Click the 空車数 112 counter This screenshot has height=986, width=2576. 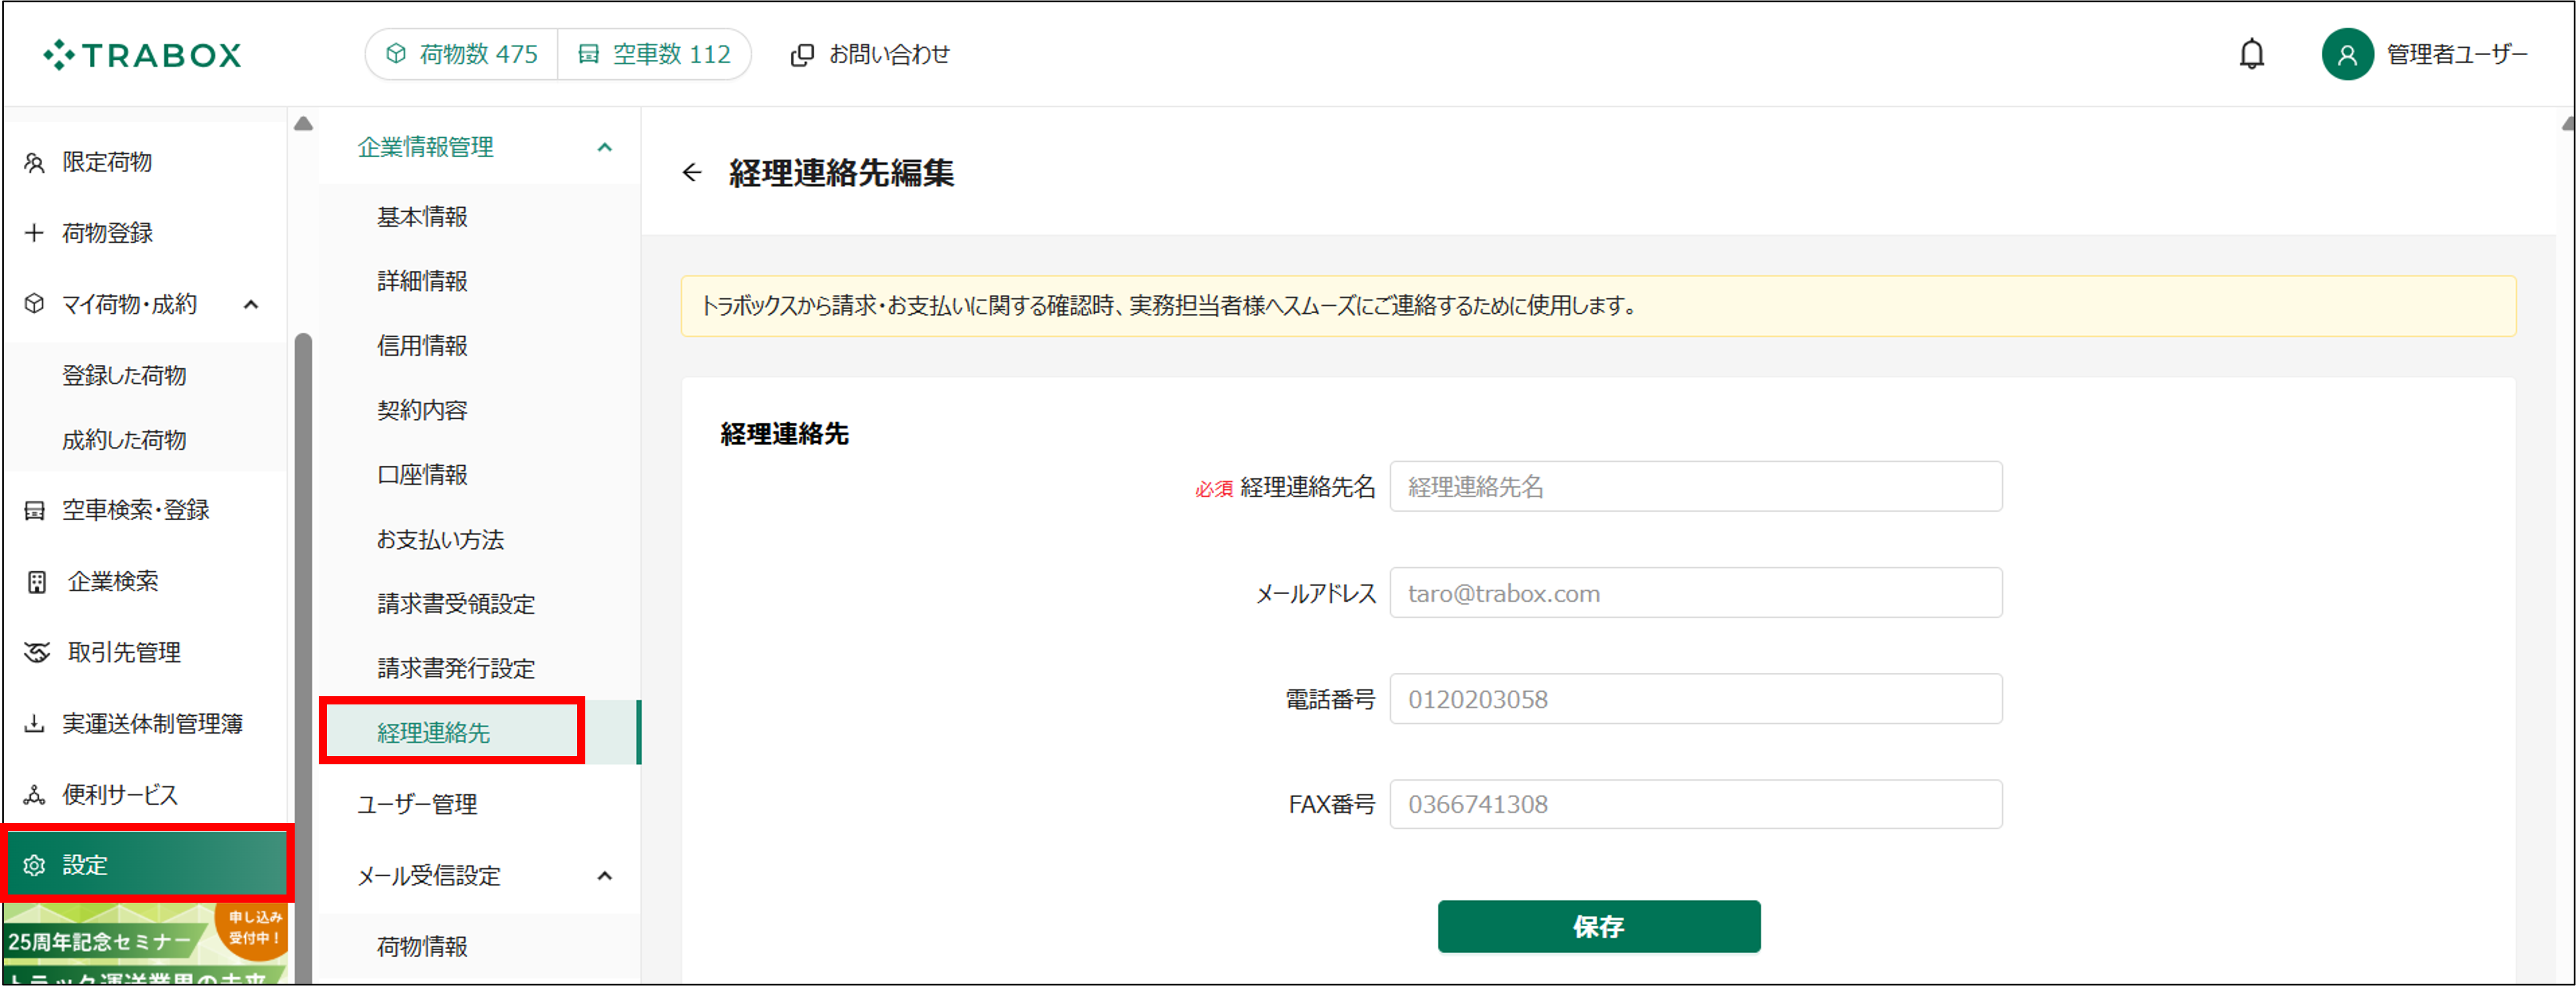pos(654,54)
